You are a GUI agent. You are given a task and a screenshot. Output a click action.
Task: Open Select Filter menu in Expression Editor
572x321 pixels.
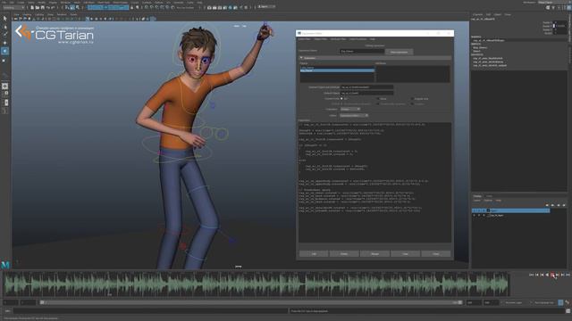pyautogui.click(x=304, y=39)
